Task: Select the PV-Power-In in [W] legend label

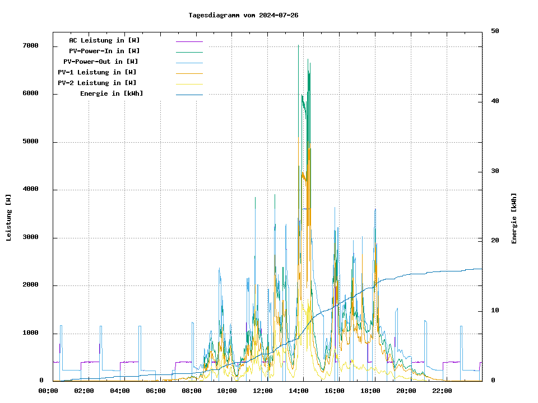Action: pyautogui.click(x=108, y=51)
